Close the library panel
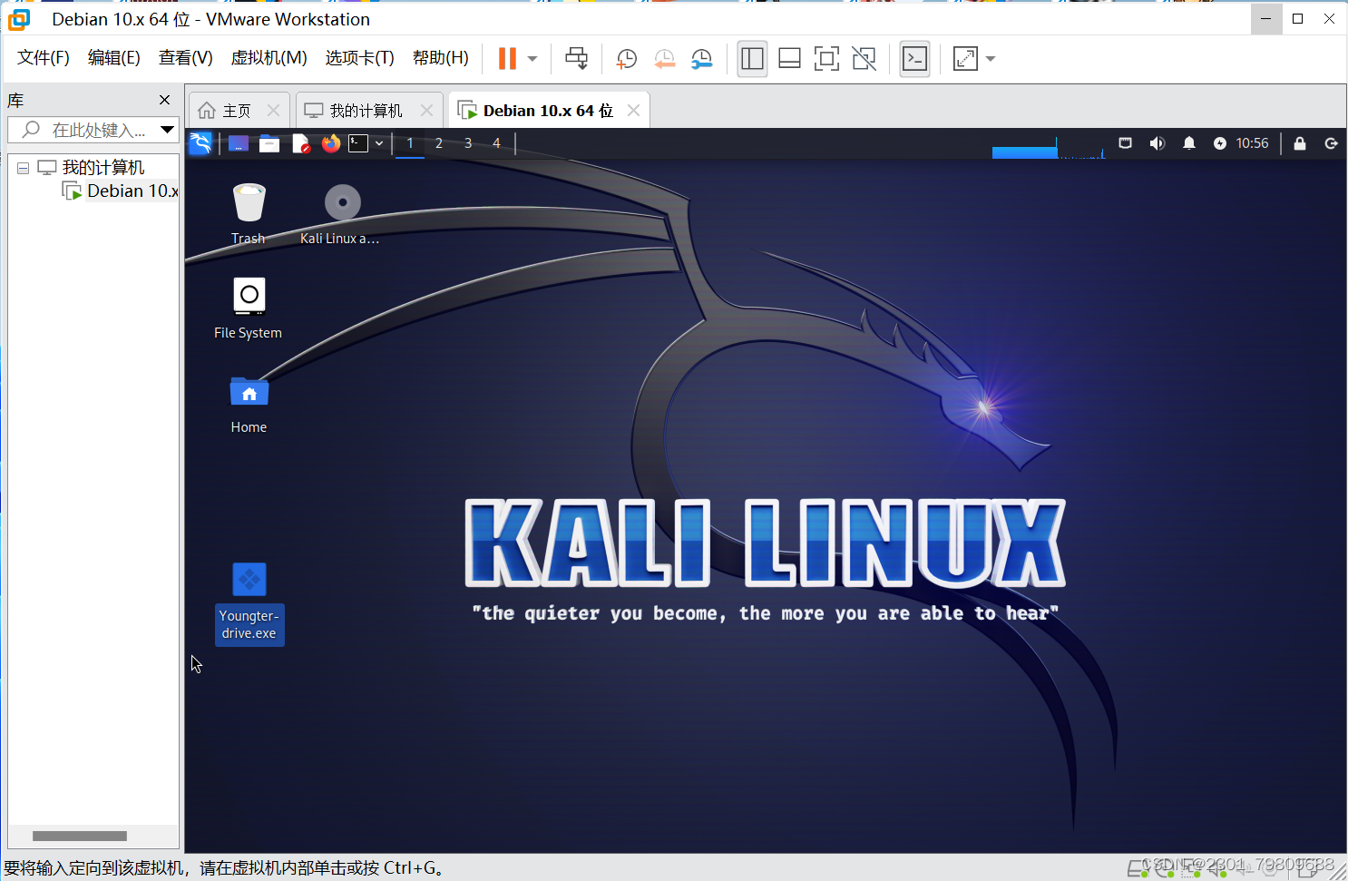Screen dimensions: 1348x881 [164, 101]
